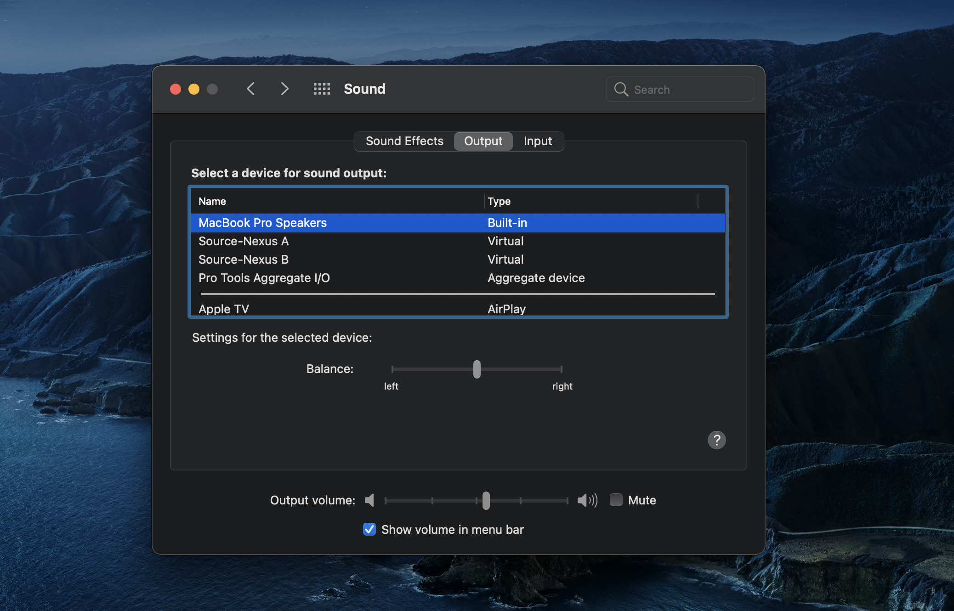This screenshot has width=954, height=611.
Task: Click the Output volume slider knob
Action: 486,500
